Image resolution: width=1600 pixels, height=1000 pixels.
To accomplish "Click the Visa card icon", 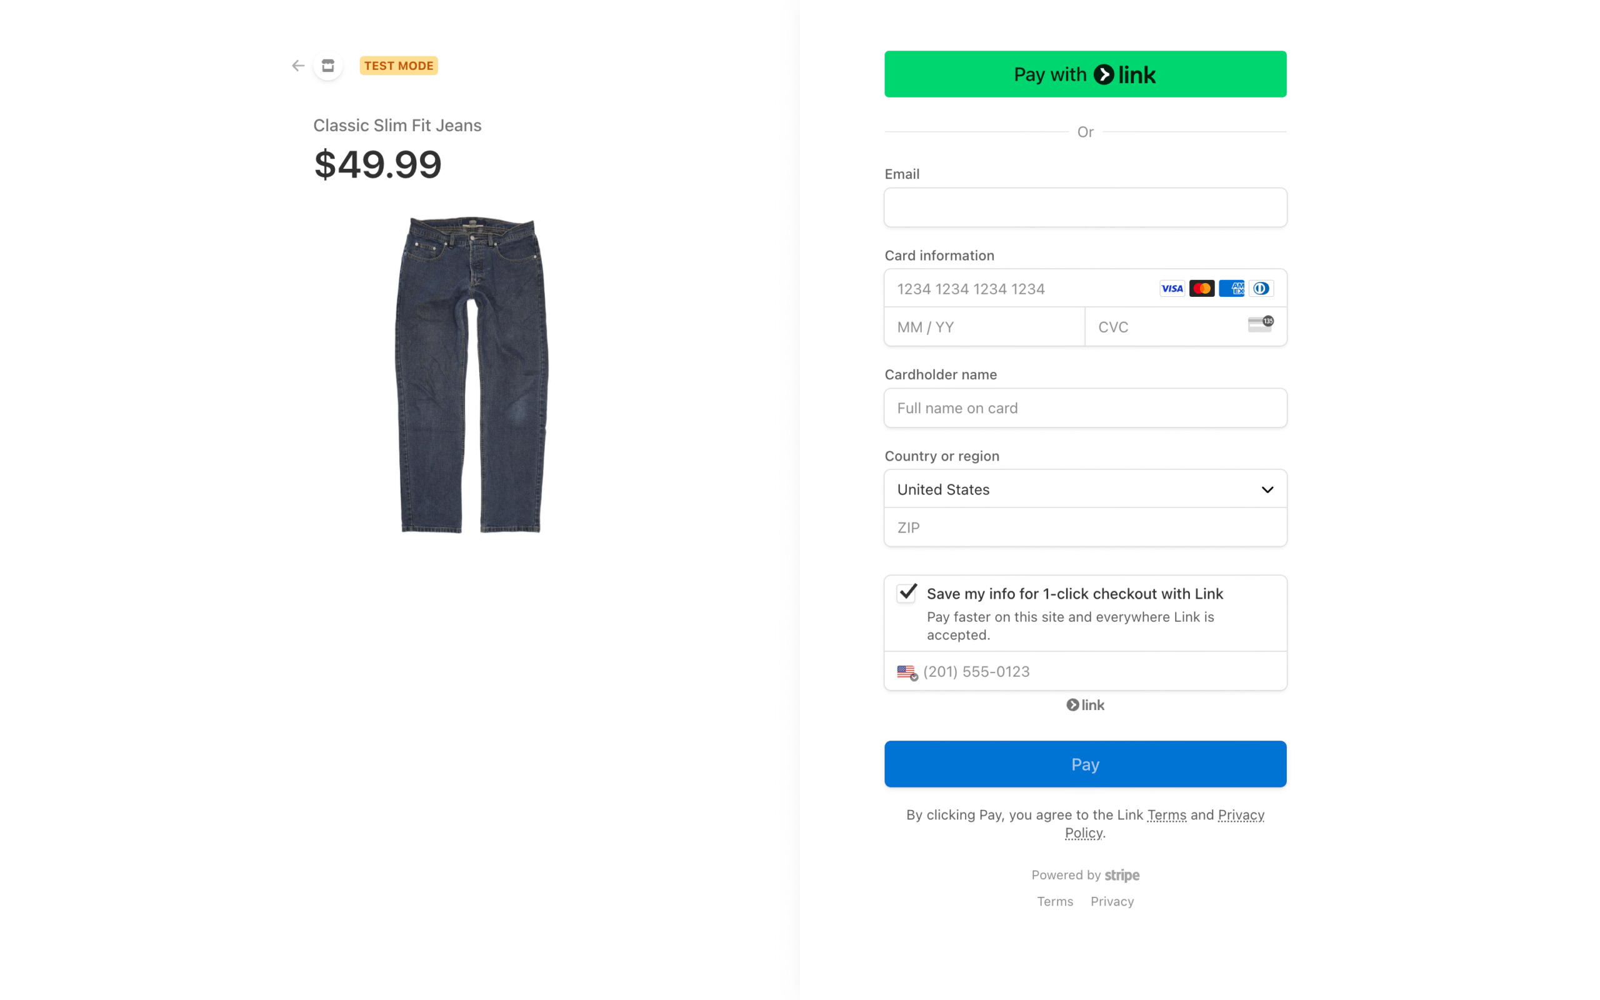I will (x=1172, y=288).
